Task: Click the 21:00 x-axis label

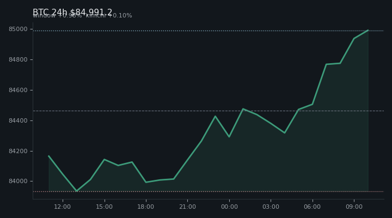Action: pos(187,207)
